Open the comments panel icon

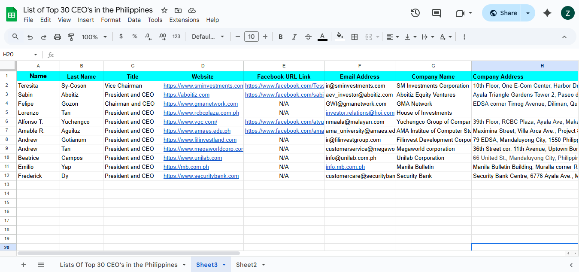(437, 13)
